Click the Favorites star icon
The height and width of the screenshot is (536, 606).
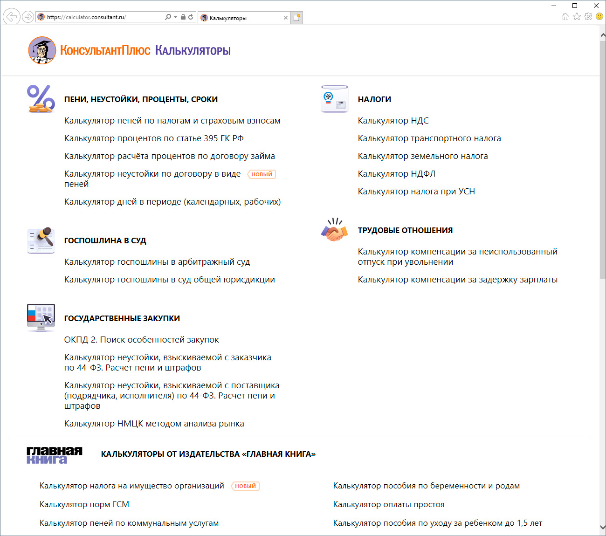[x=577, y=17]
